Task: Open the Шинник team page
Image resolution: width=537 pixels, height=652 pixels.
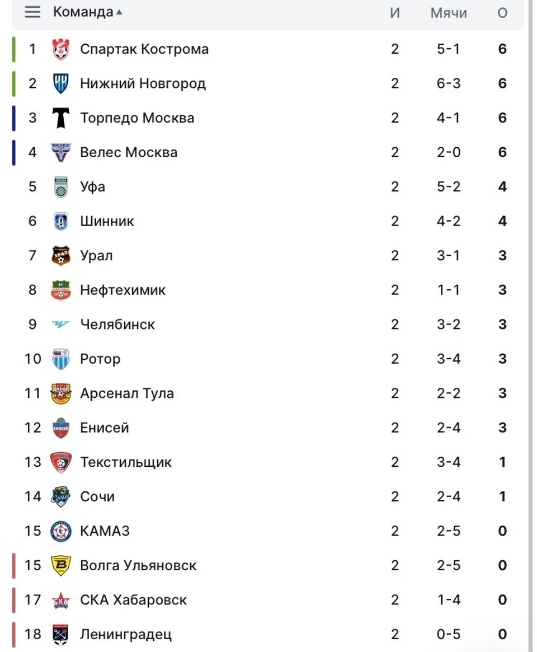Action: pos(107,221)
